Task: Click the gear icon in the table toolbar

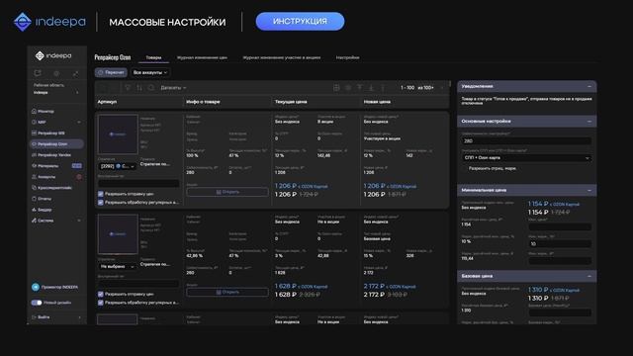Action: 348,88
